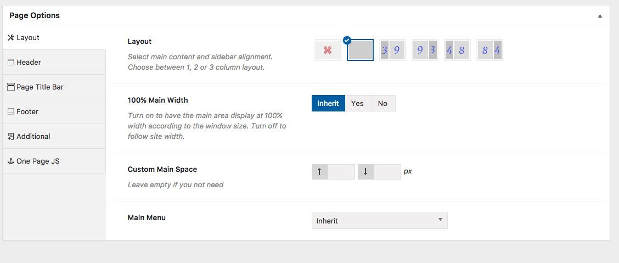Set 100% Main Width to Yes

357,103
